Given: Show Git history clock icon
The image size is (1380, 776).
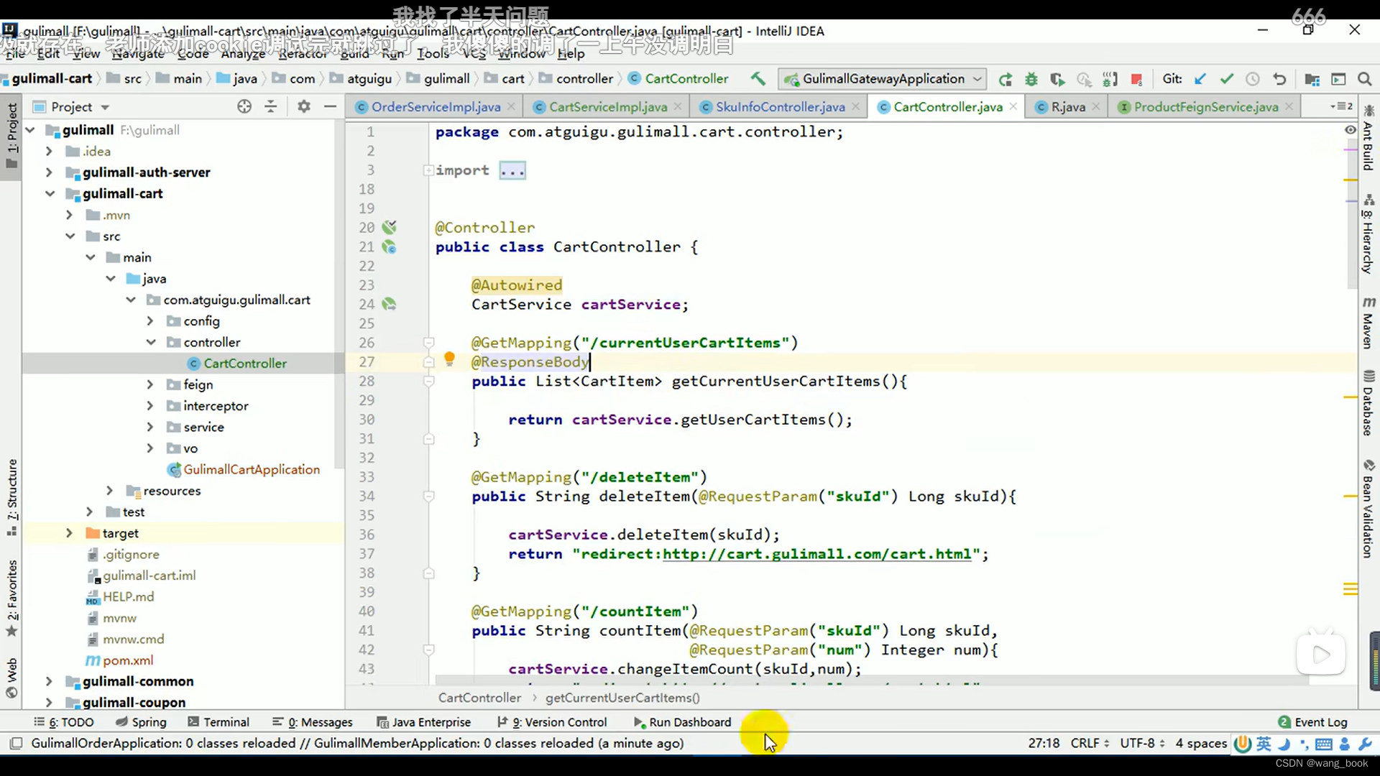Looking at the screenshot, I should coord(1253,79).
